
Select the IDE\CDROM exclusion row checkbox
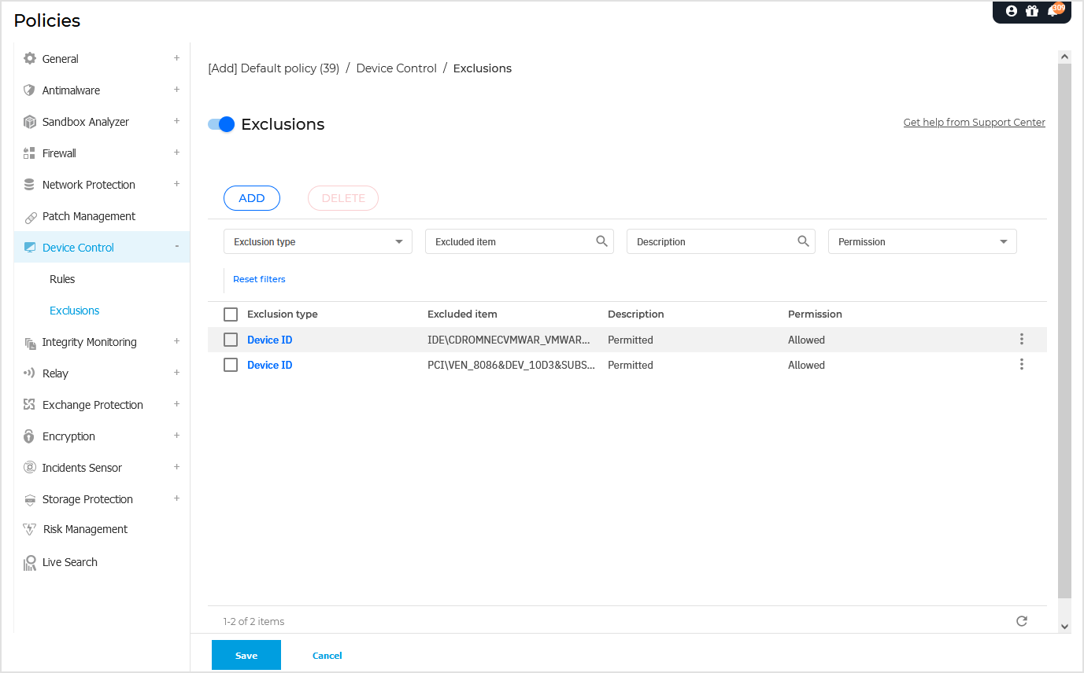point(231,339)
